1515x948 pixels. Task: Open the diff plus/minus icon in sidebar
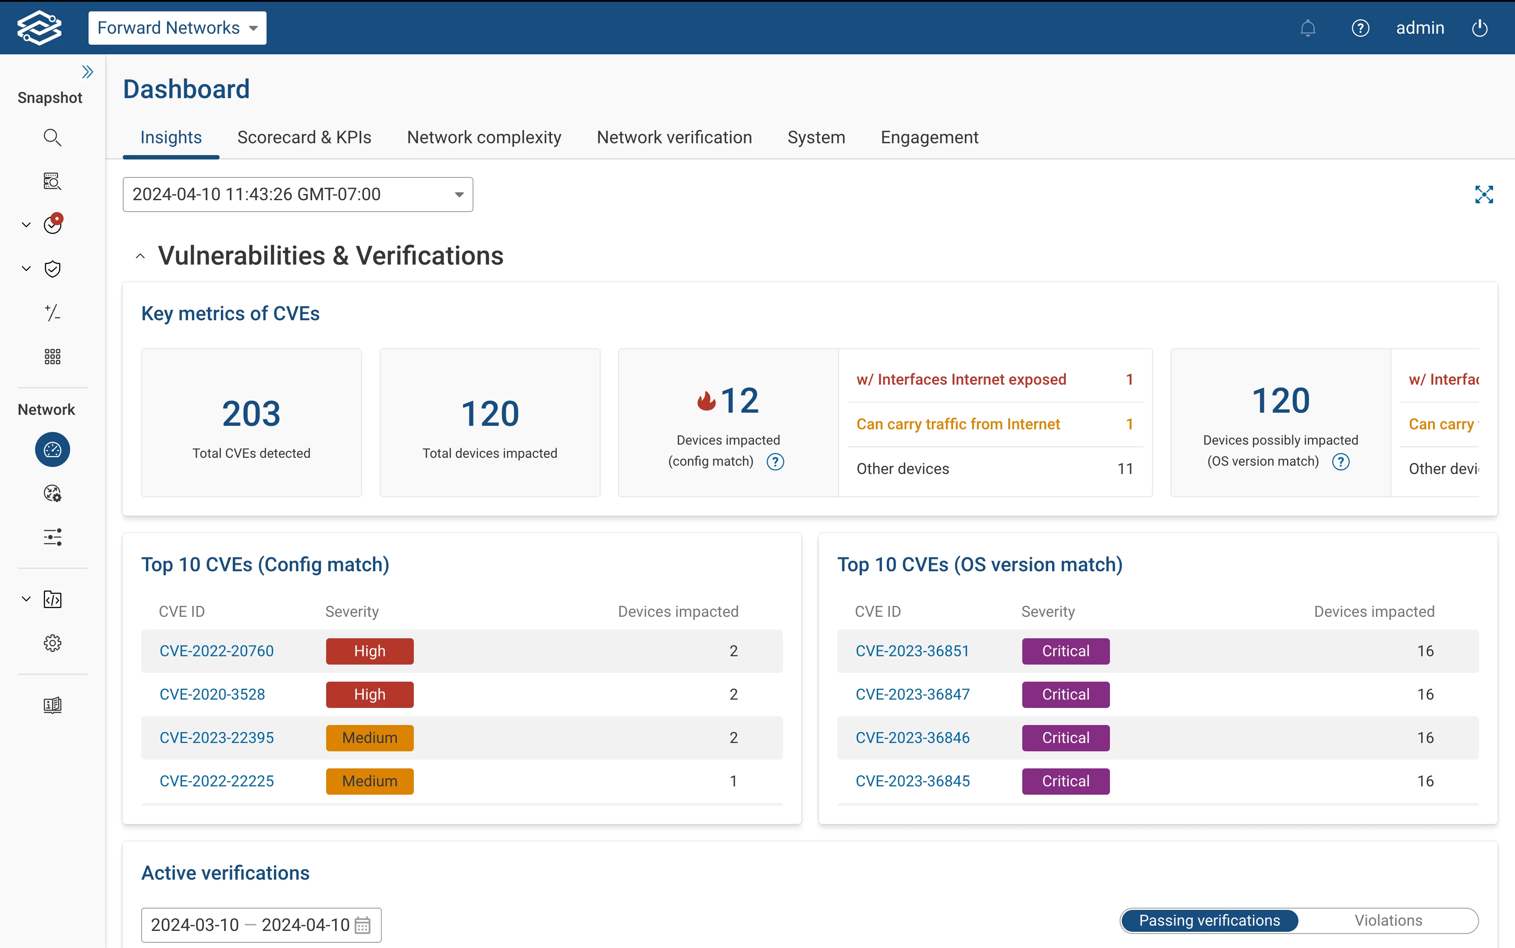point(52,312)
